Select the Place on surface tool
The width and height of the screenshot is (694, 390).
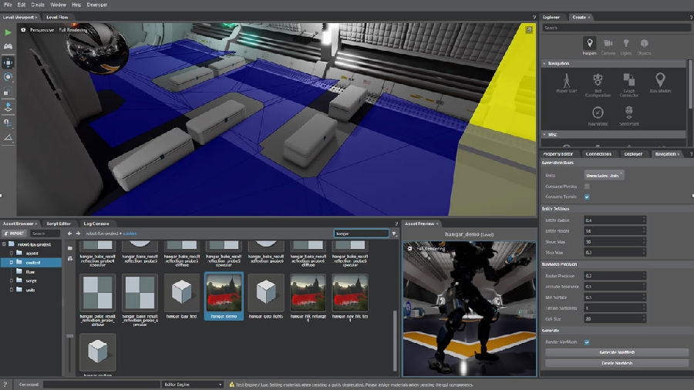point(8,107)
